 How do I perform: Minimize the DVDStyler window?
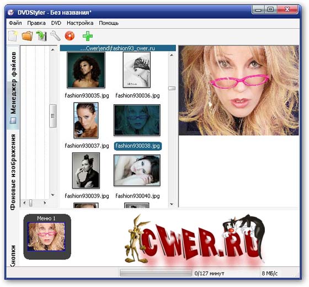[x=258, y=9]
